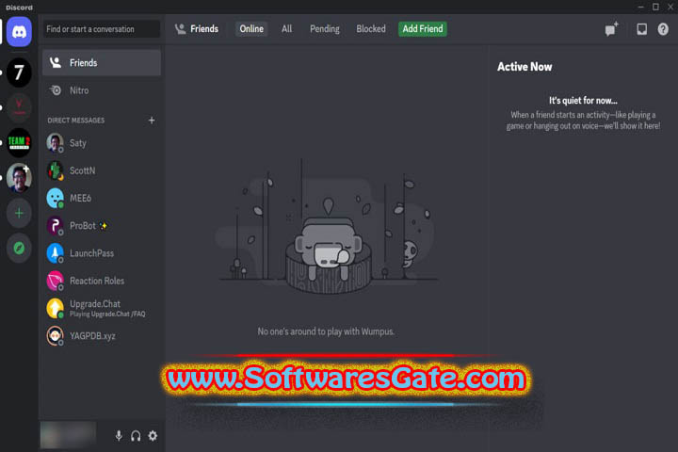678x452 pixels.
Task: Open the blurred user profile panel
Action: pos(69,435)
